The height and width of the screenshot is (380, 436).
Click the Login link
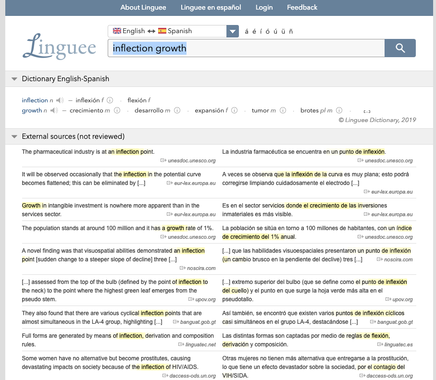click(x=264, y=7)
